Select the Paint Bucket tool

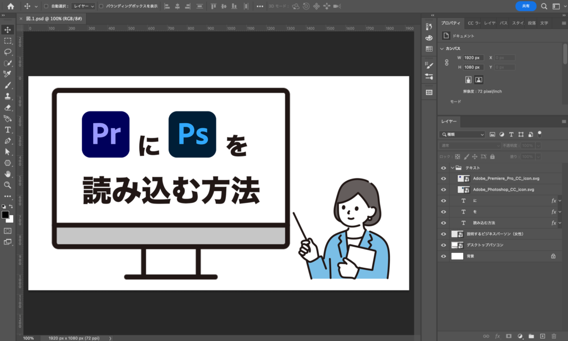click(x=8, y=118)
